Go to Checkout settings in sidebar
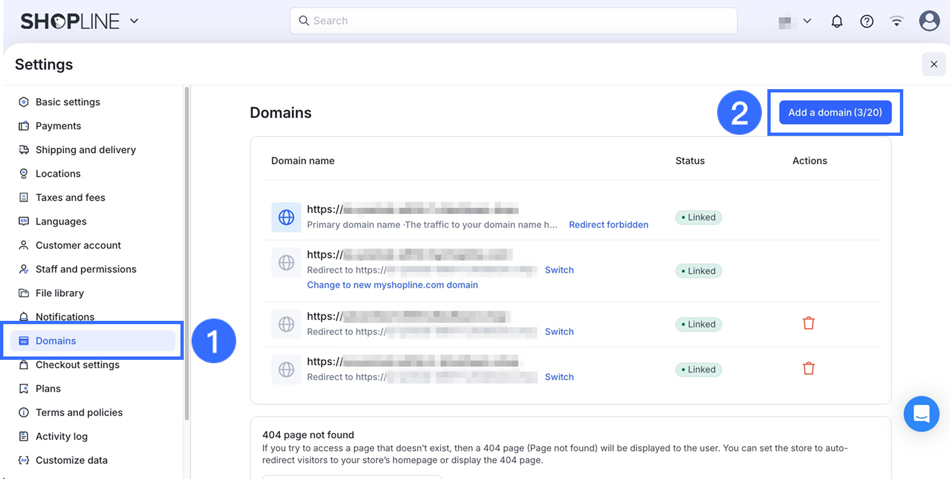This screenshot has width=950, height=479. click(77, 365)
